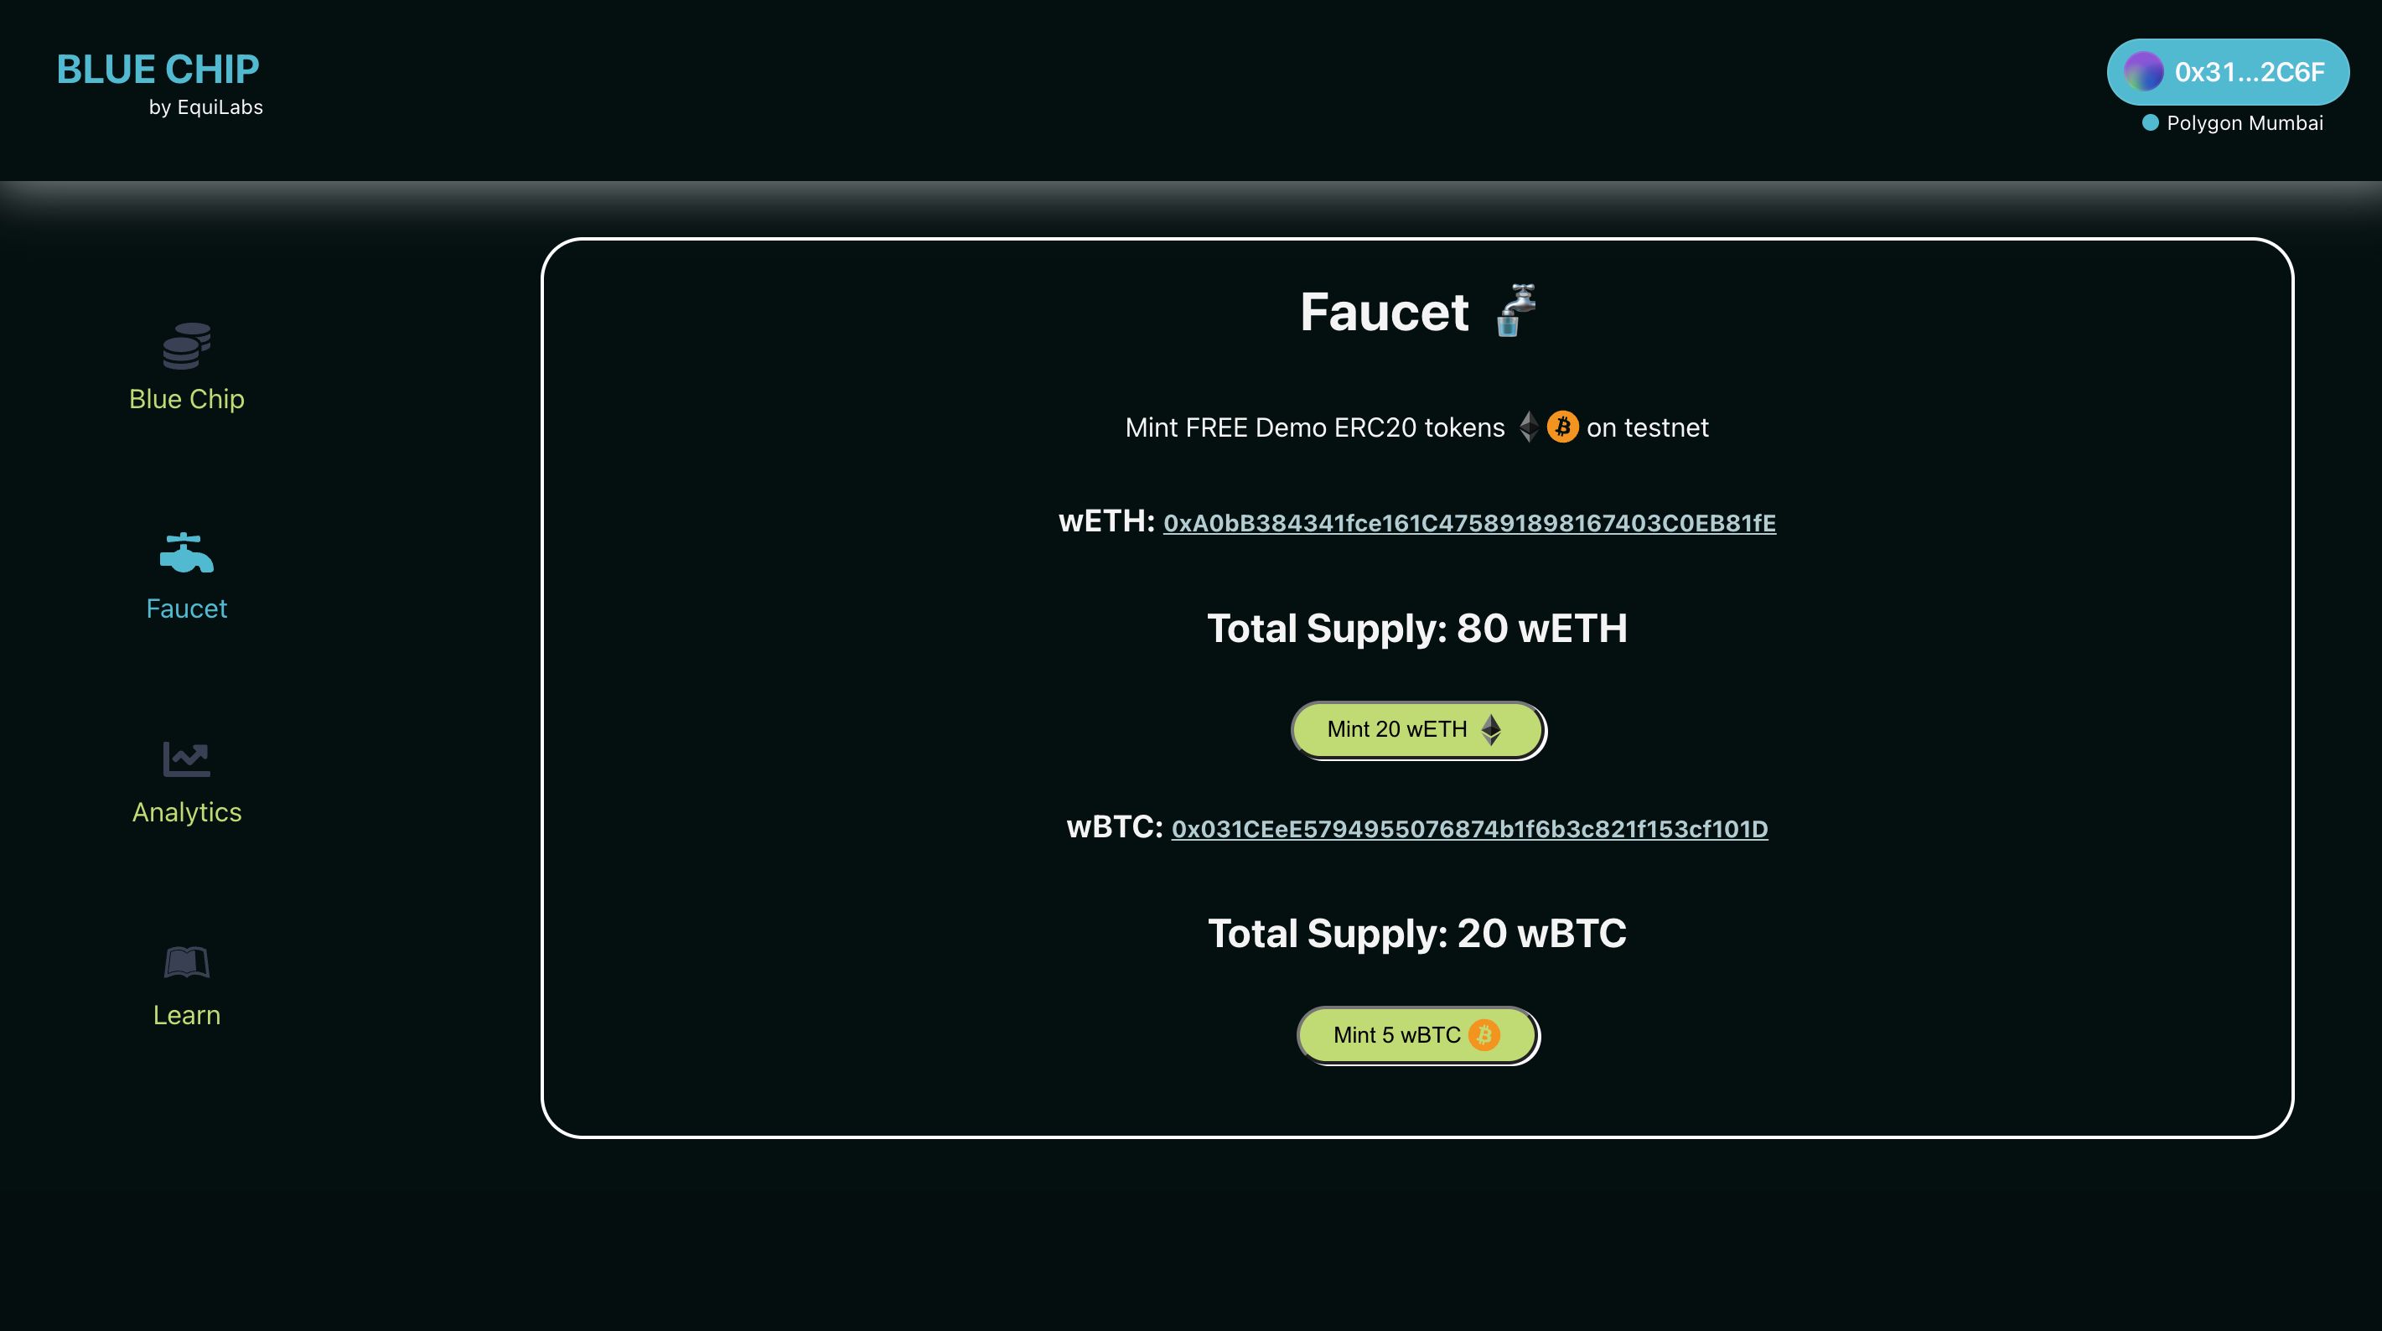This screenshot has width=2382, height=1331.
Task: Click Mint 5 wBTC button
Action: coord(1416,1033)
